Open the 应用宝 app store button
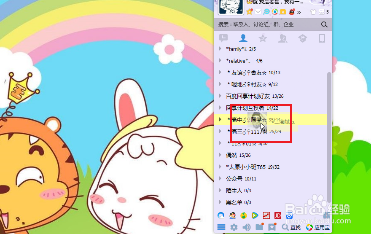 [318, 227]
